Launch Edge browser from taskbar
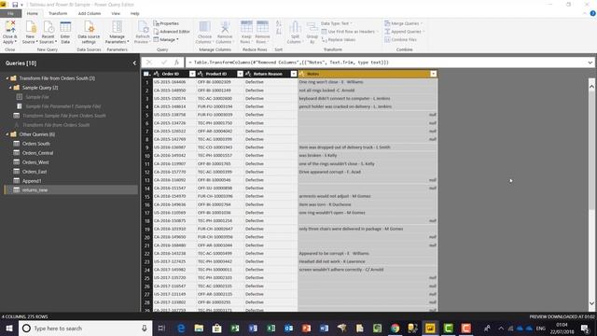 (x=181, y=328)
